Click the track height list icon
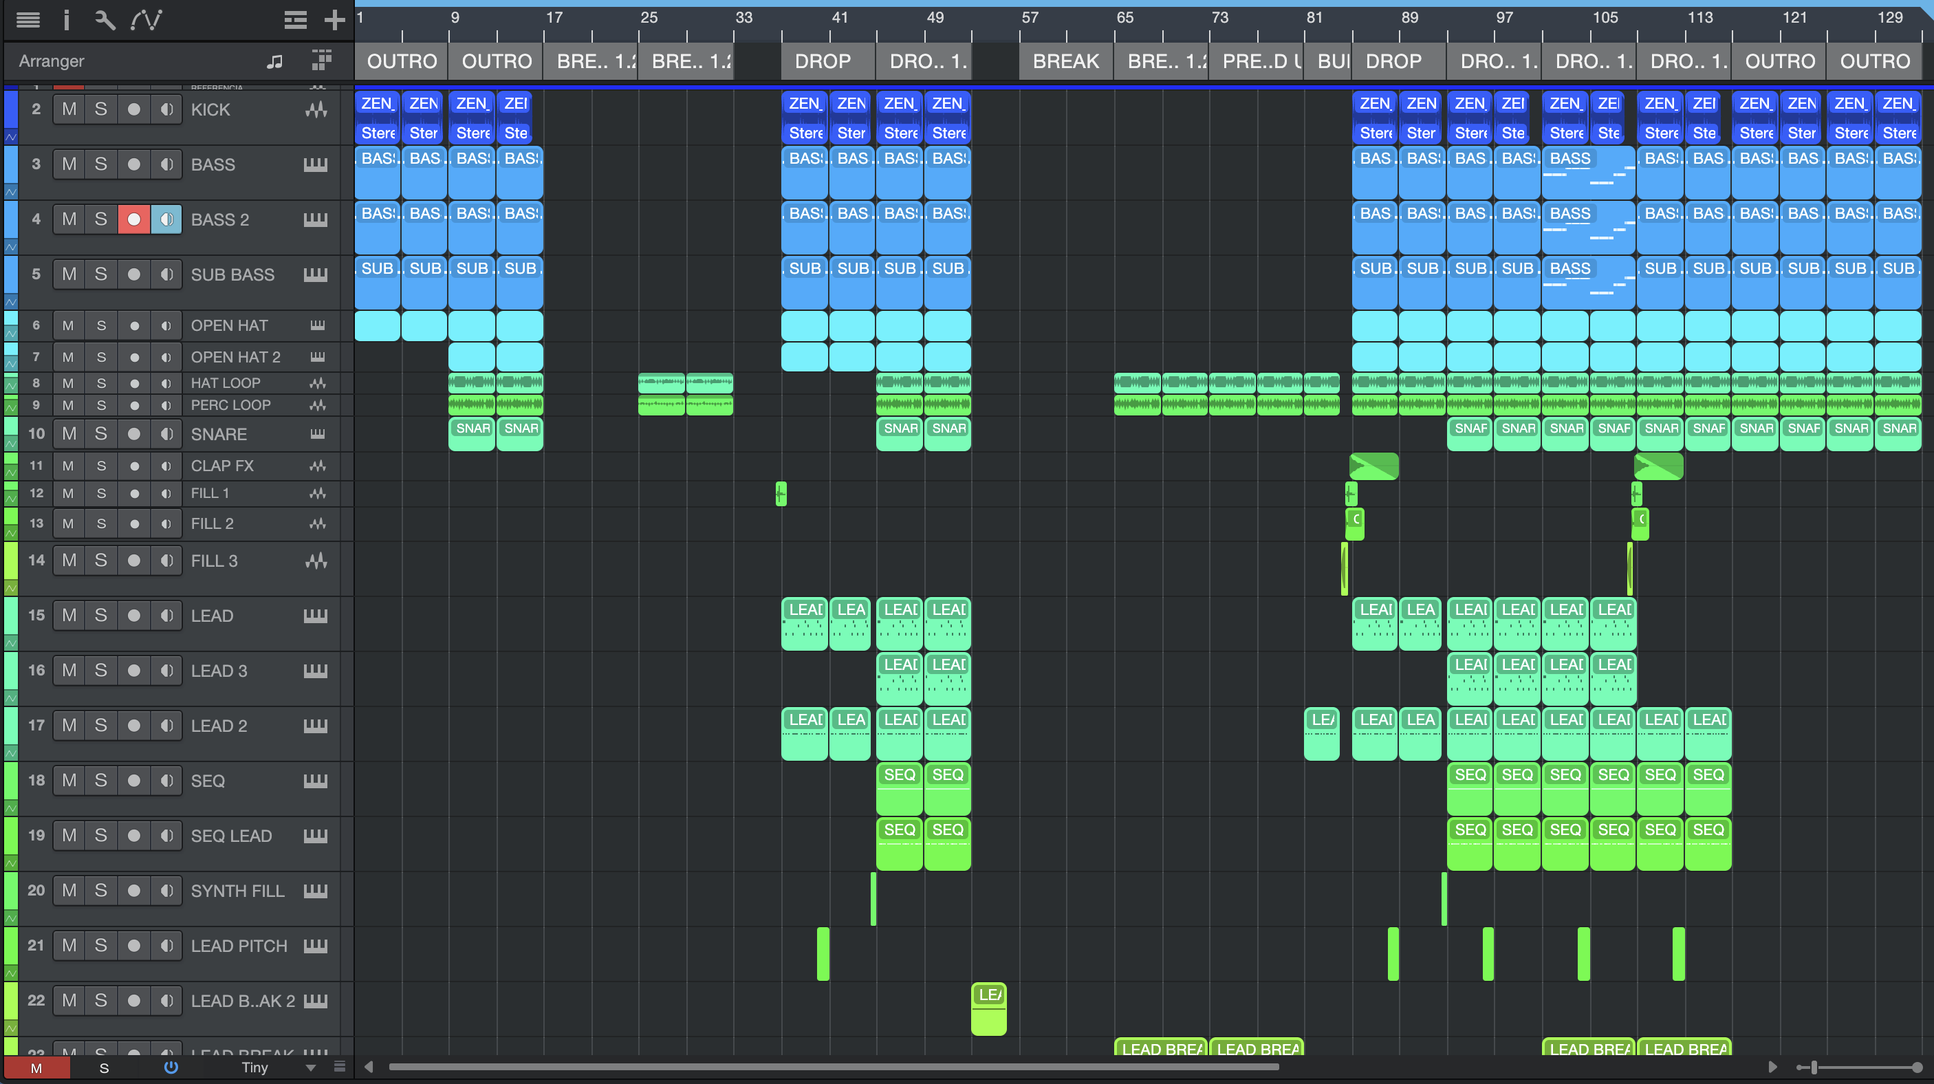Viewport: 1934px width, 1084px height. pos(295,19)
